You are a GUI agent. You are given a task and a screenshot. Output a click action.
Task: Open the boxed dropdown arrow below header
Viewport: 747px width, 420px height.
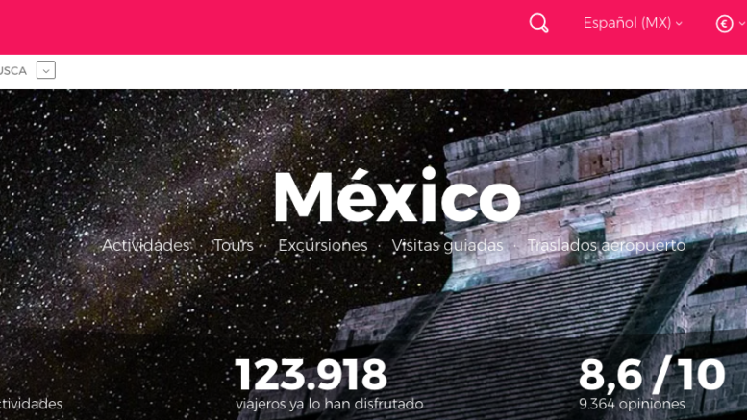click(x=46, y=70)
